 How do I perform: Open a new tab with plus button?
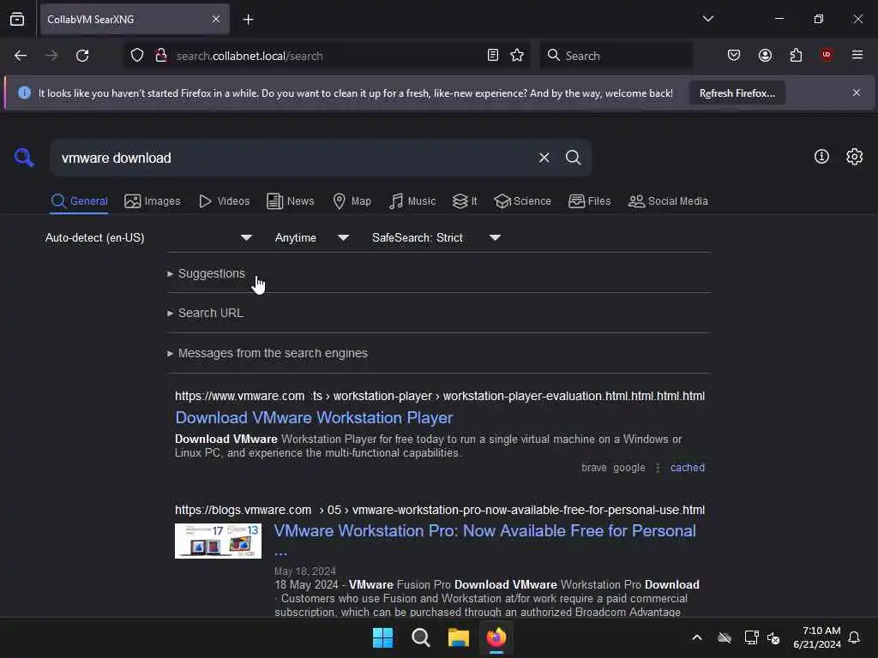[248, 20]
